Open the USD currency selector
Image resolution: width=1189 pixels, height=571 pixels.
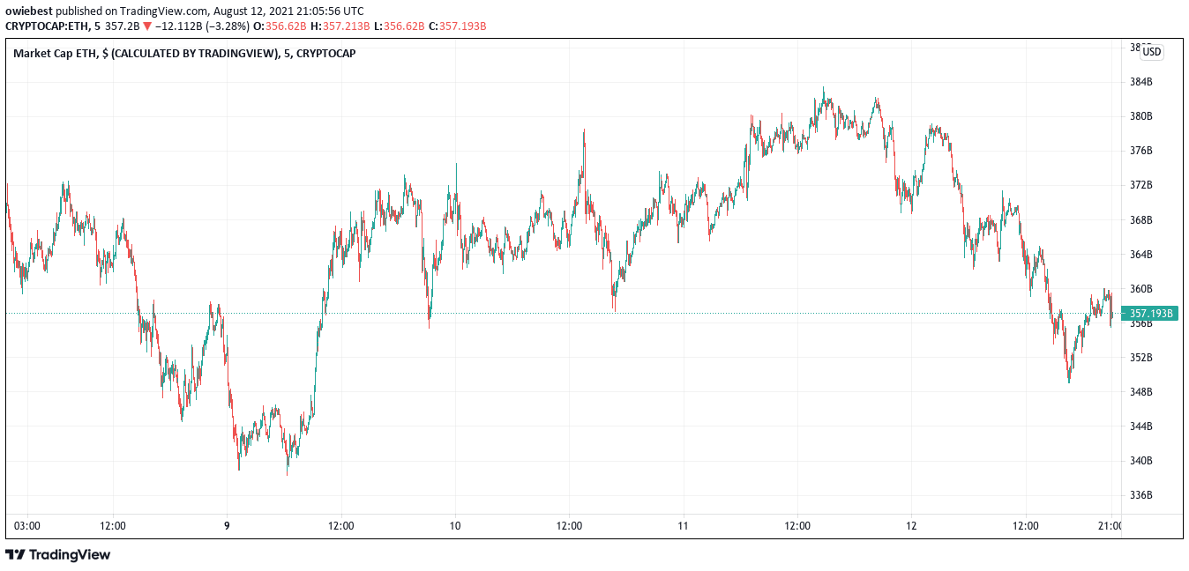click(1152, 52)
